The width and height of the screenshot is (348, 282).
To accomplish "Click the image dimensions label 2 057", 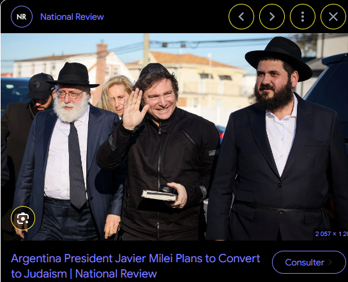I will point(331,234).
